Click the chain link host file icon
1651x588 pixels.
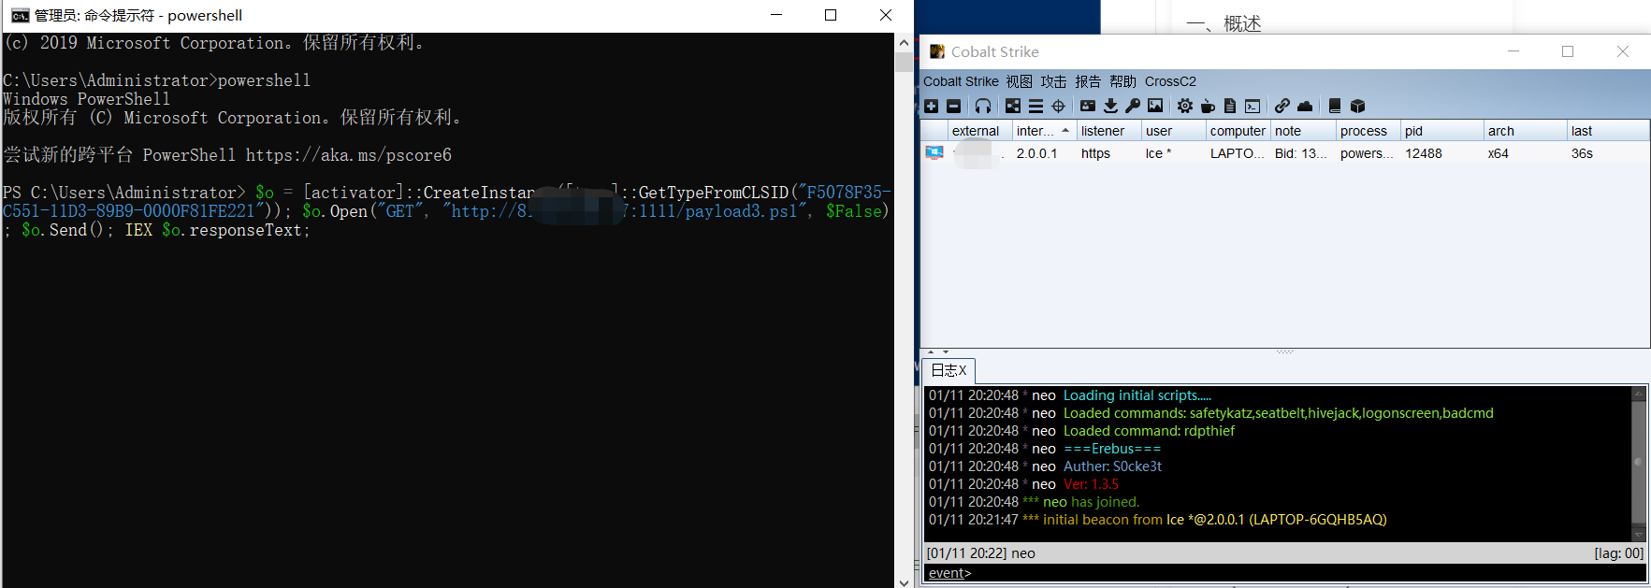1282,107
